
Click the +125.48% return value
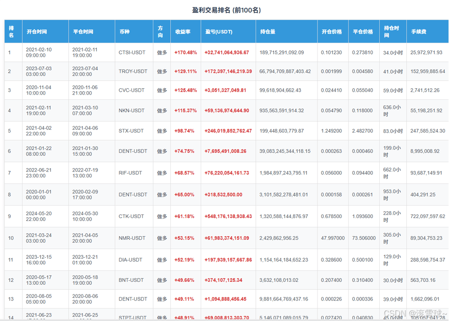coord(185,90)
